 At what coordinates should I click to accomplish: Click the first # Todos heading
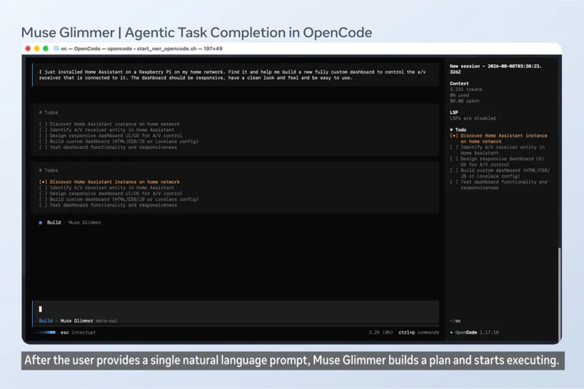pyautogui.click(x=48, y=112)
